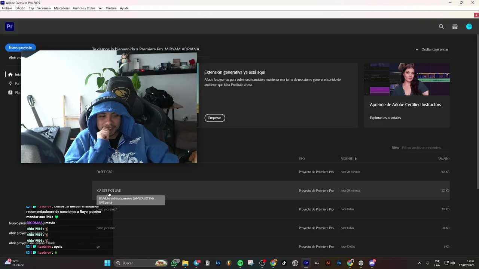Open Spotify from the taskbar

coord(240,263)
